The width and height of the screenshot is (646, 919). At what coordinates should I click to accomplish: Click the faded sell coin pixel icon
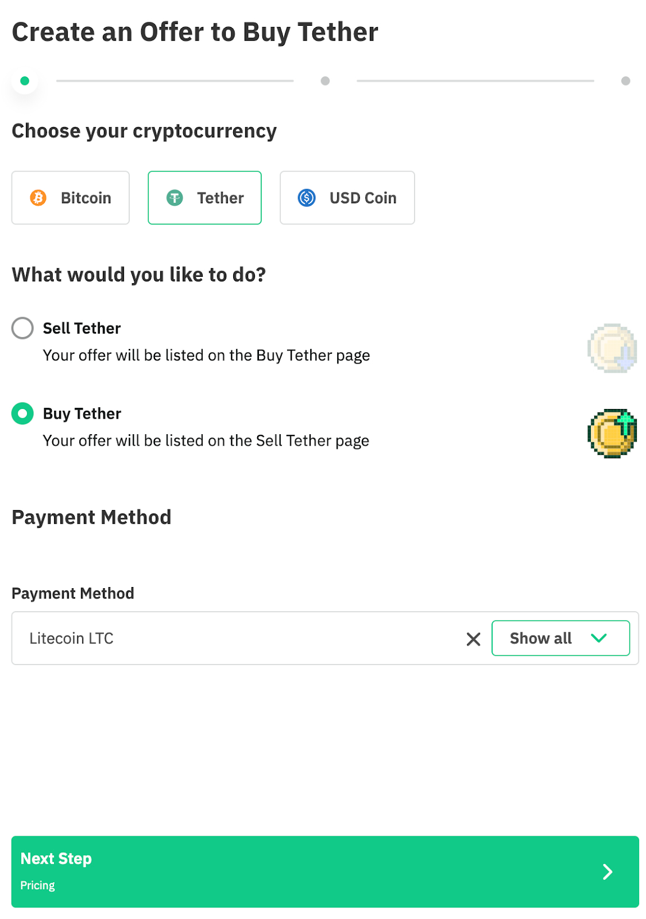coord(612,348)
